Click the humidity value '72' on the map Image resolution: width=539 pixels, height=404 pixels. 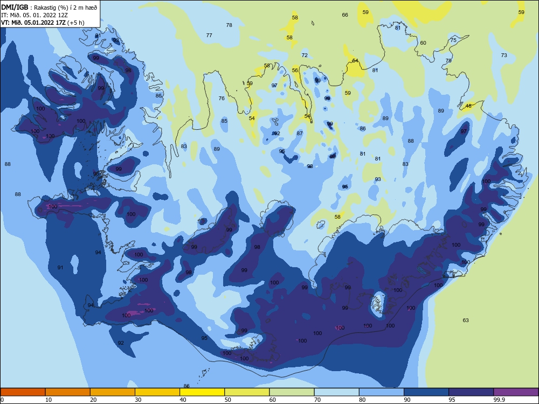pyautogui.click(x=305, y=55)
